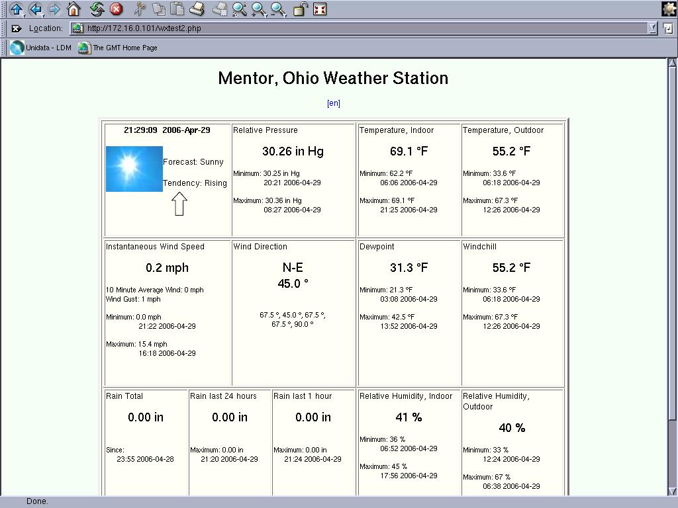Toggle full screen mode icon
The width and height of the screenshot is (678, 508).
pyautogui.click(x=320, y=9)
